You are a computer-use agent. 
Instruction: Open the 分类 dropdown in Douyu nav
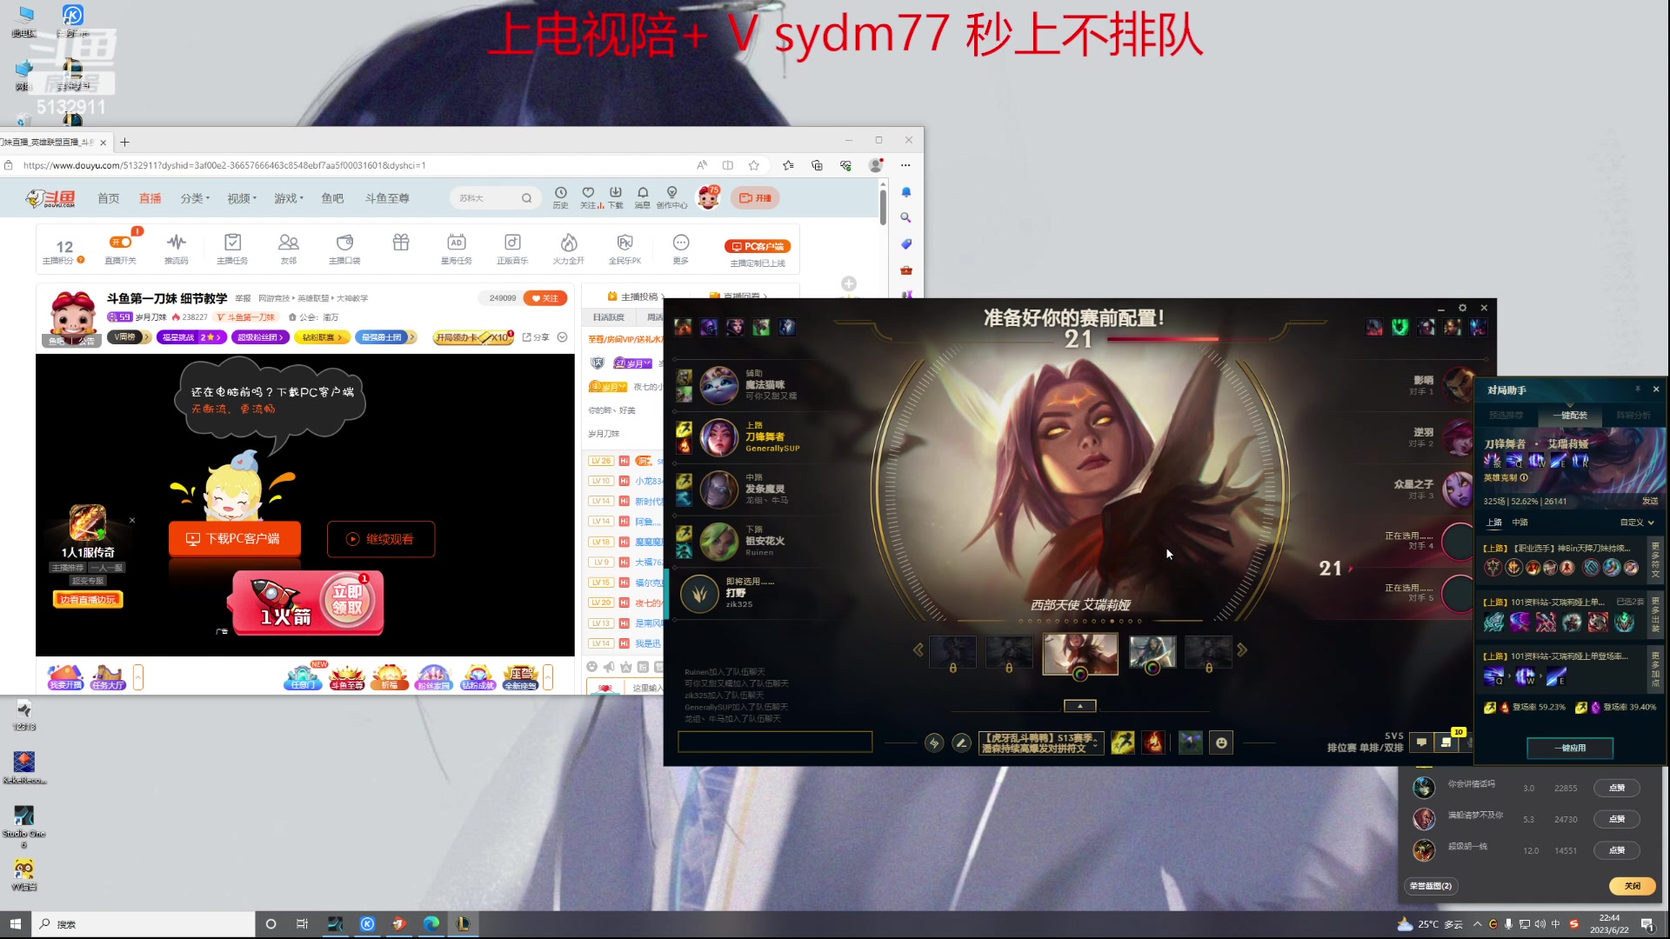pos(195,198)
